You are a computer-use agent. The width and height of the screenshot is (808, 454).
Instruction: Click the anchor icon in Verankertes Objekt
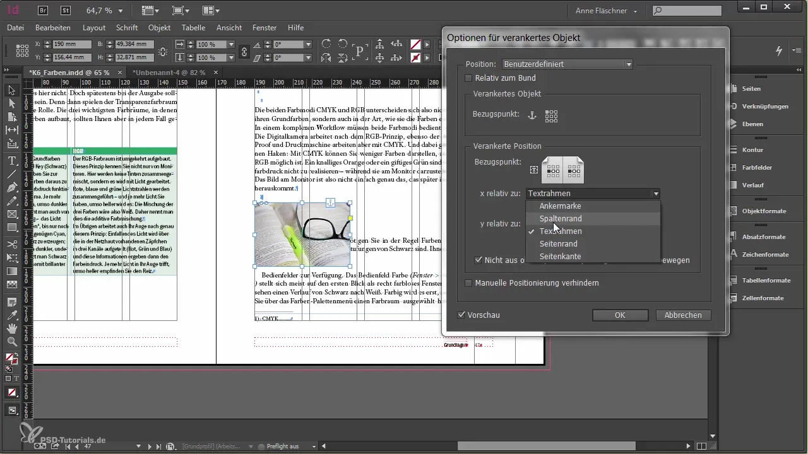click(x=532, y=115)
